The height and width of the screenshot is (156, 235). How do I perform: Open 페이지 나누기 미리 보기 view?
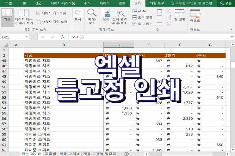point(23,17)
